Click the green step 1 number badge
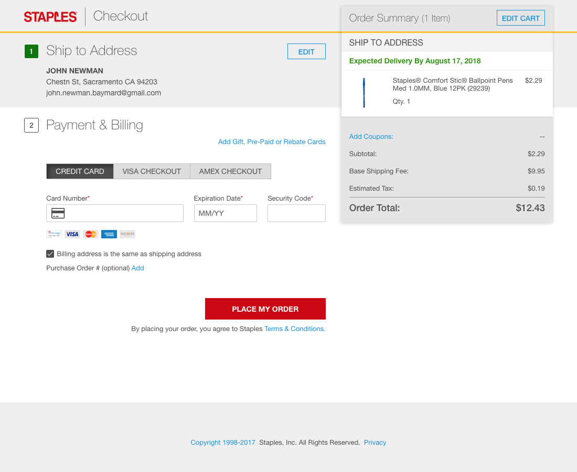 [x=31, y=51]
